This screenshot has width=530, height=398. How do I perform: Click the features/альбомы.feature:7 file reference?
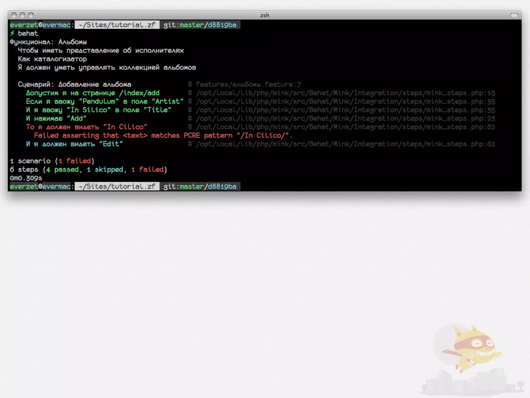tap(248, 84)
